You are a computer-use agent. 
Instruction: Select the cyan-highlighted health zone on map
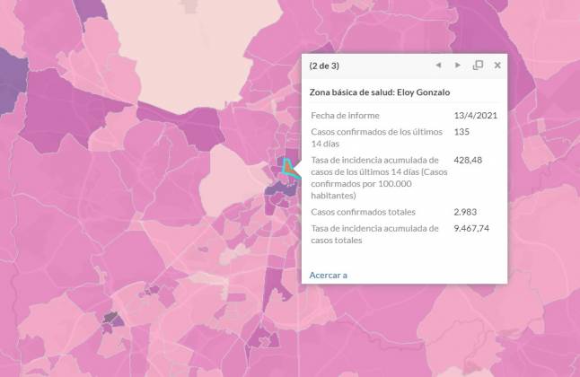pos(286,168)
